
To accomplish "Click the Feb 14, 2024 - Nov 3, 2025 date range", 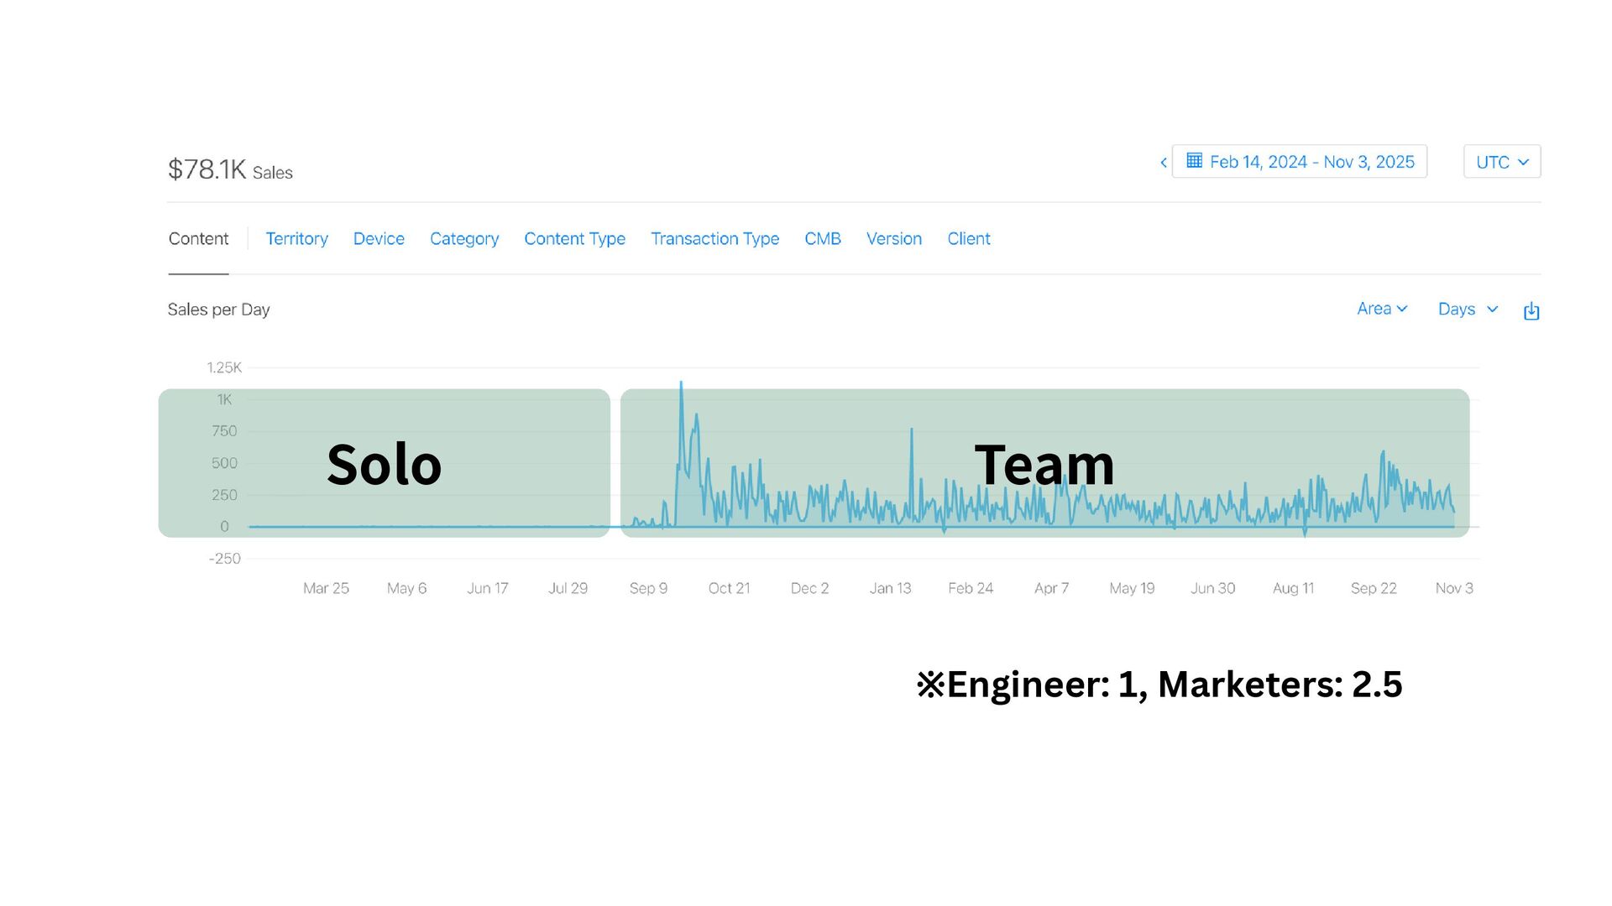I will pyautogui.click(x=1311, y=162).
